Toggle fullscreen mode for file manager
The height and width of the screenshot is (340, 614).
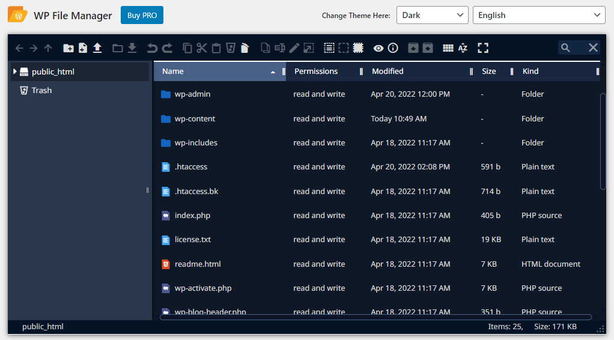click(x=483, y=48)
